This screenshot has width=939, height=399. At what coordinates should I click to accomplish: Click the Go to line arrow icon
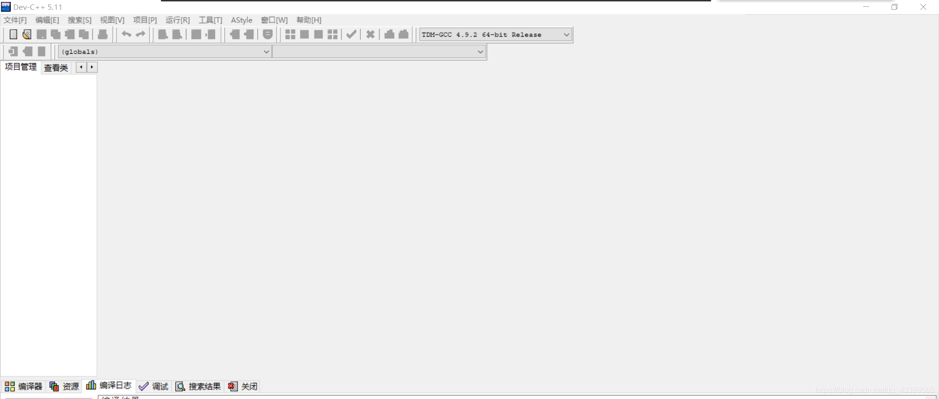pyautogui.click(x=210, y=34)
